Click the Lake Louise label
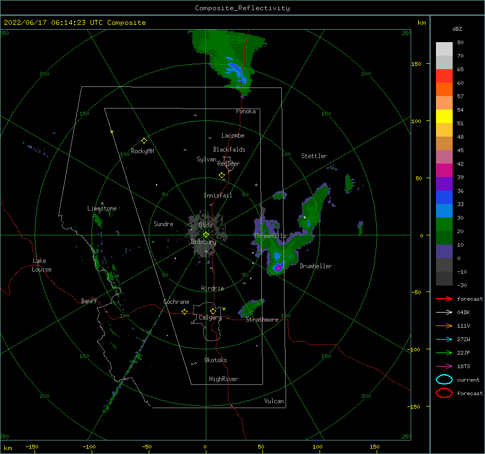Screen dimensions: 485x454 point(41,265)
